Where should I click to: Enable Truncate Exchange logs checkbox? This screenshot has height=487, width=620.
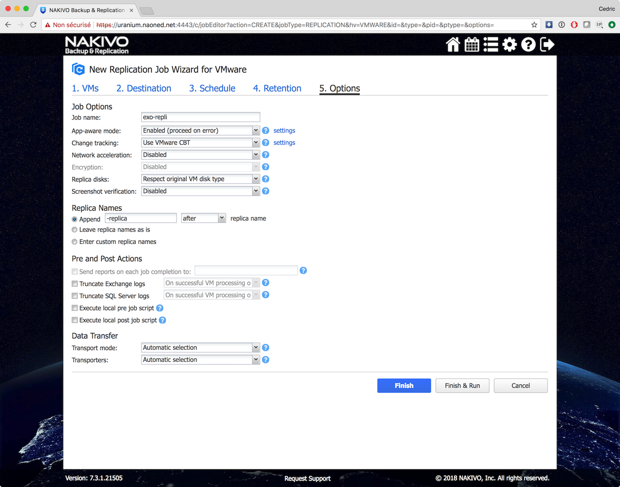[x=75, y=284]
